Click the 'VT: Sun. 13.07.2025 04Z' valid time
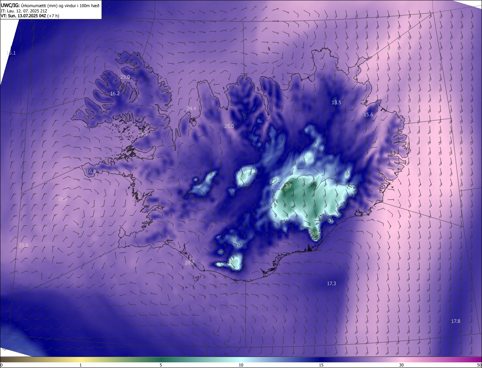 click(x=23, y=16)
